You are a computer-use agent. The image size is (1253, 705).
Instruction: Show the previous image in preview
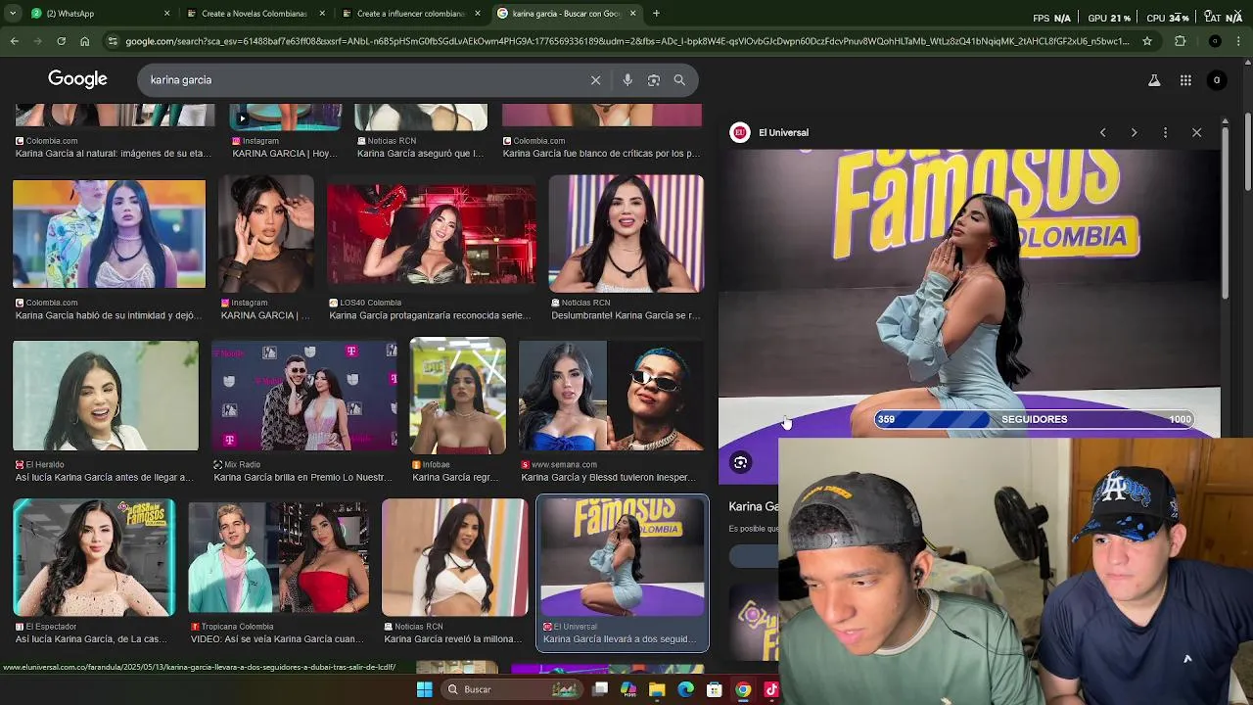pos(1102,132)
